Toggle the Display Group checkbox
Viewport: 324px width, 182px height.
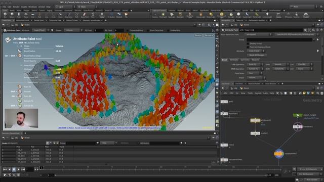click(248, 43)
